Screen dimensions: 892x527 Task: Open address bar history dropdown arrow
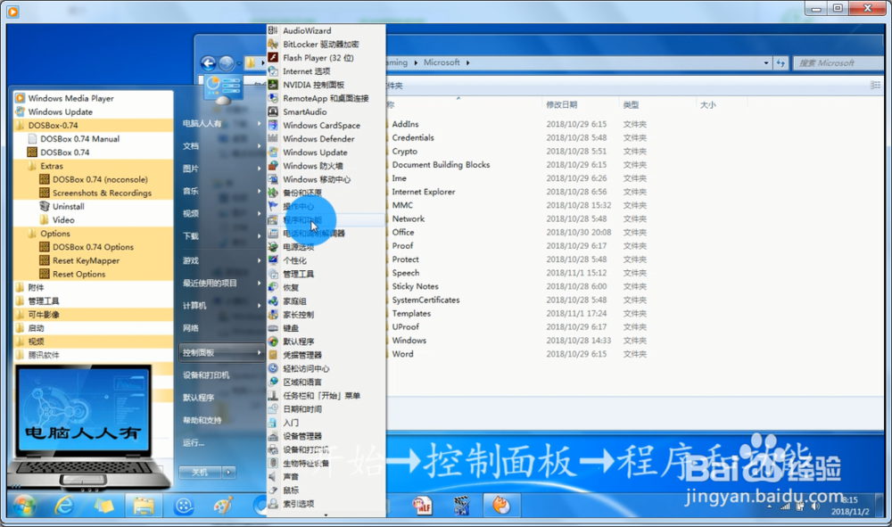click(x=765, y=63)
